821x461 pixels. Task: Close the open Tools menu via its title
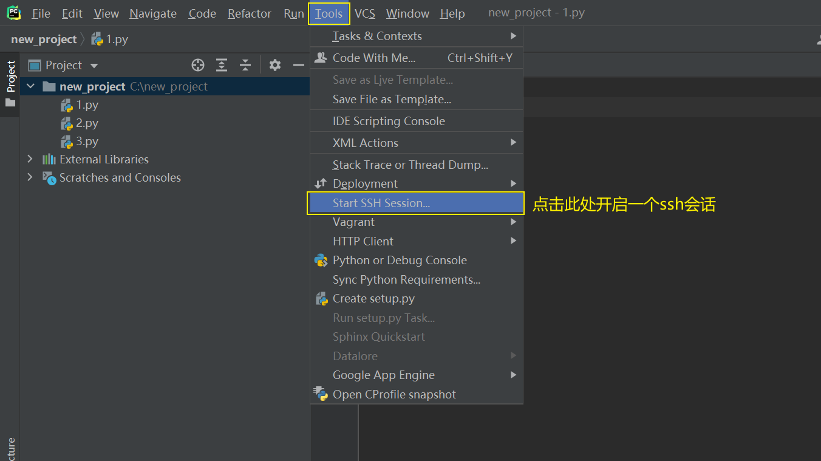pyautogui.click(x=329, y=13)
